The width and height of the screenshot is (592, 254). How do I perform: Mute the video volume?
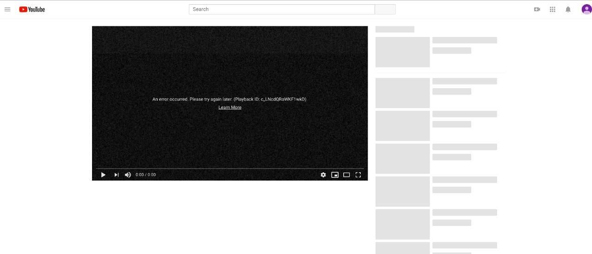coord(128,175)
